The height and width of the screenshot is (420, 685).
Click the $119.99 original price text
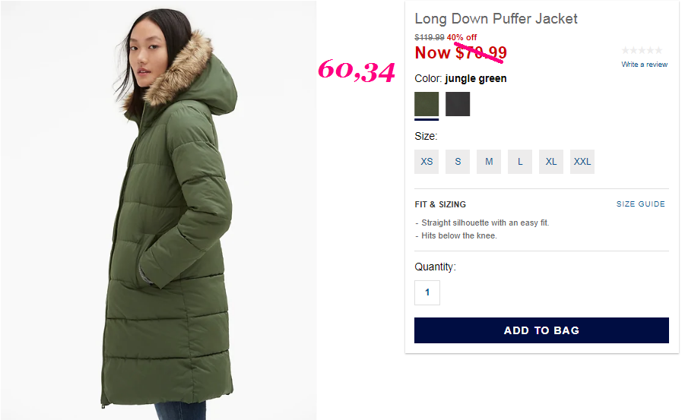[x=429, y=37]
